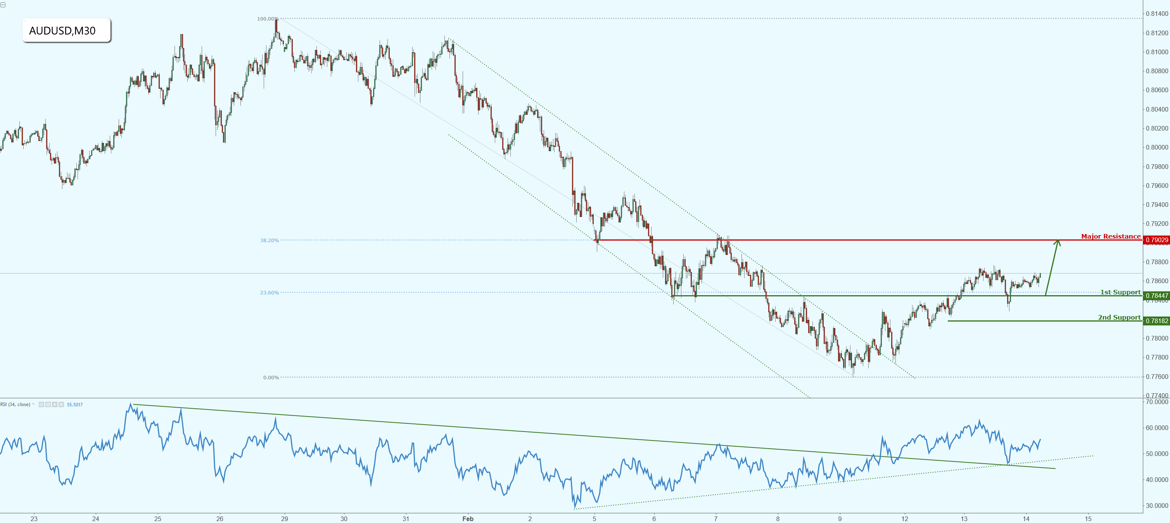Click date 29 on time axis
Screen dimensions: 1170x523
[x=284, y=518]
